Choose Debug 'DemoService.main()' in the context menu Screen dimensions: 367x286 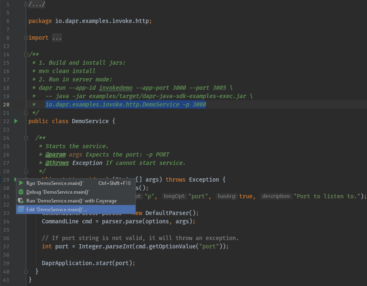coord(59,192)
